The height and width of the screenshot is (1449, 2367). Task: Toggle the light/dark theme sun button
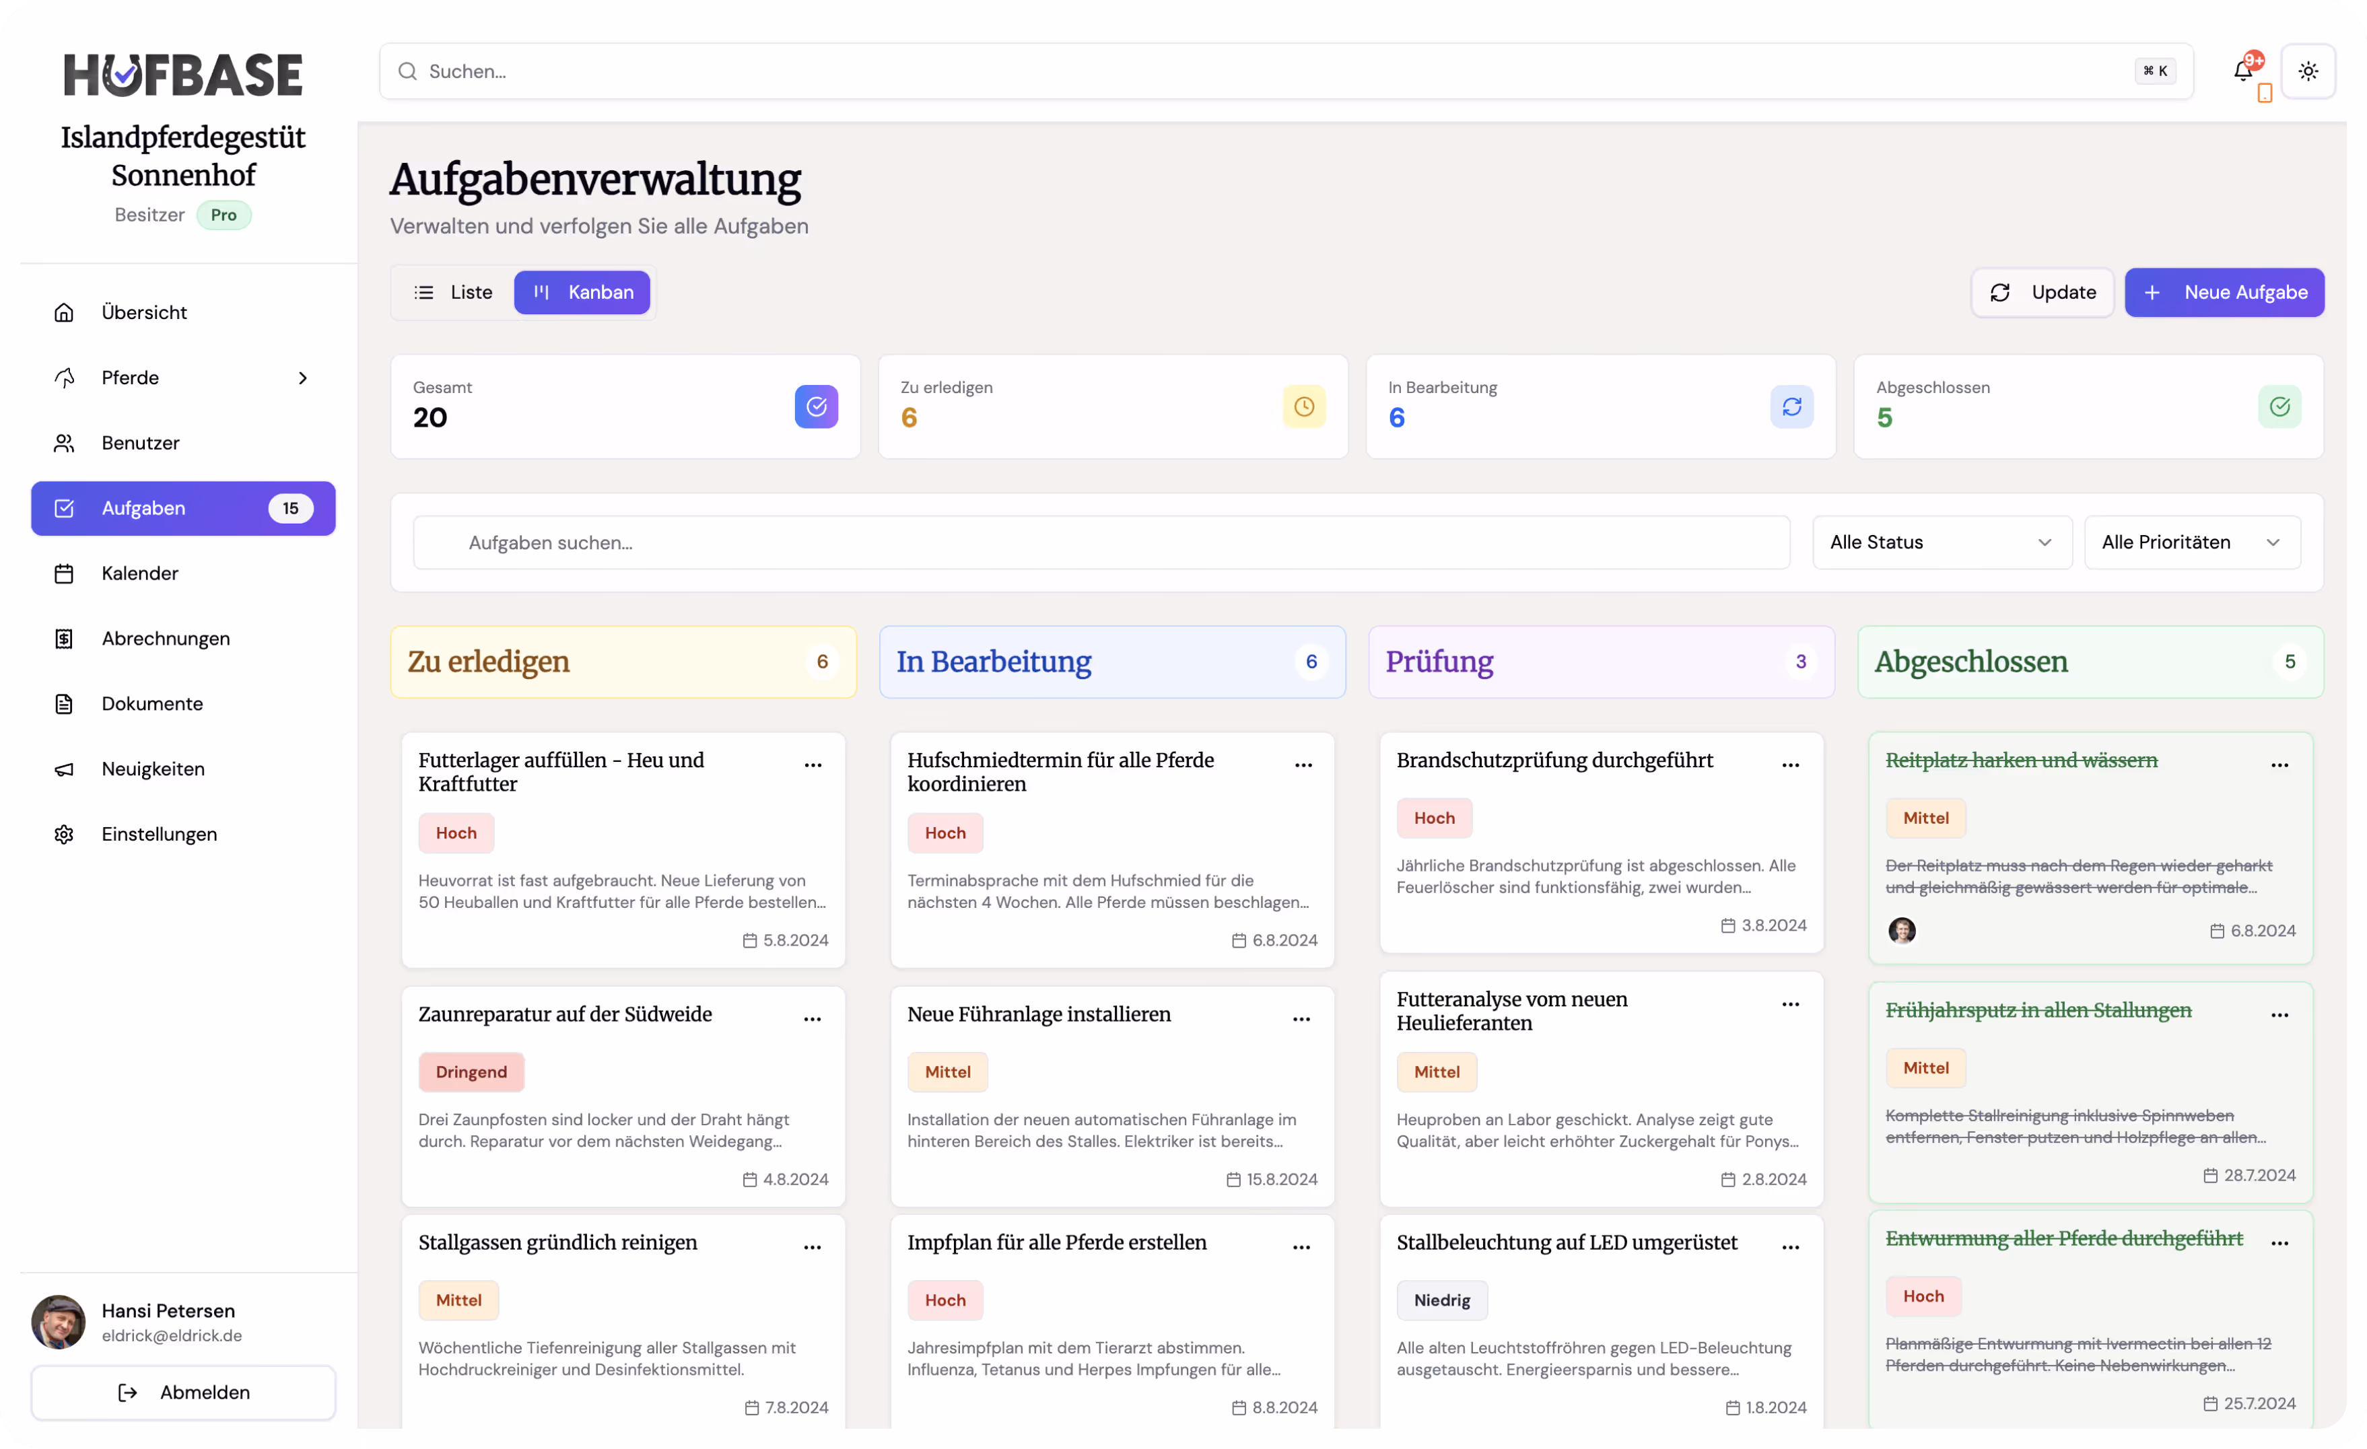coord(2308,71)
